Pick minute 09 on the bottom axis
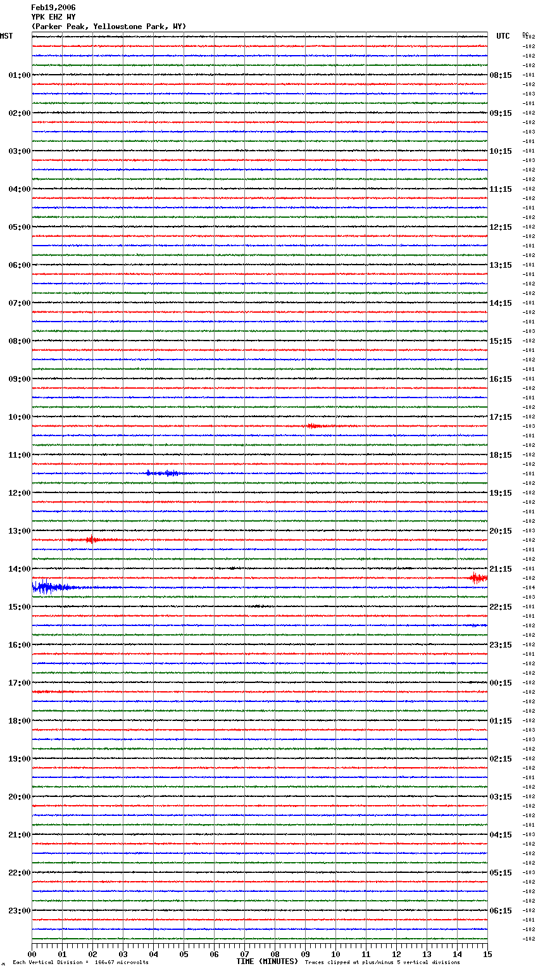Image resolution: width=538 pixels, height=971 pixels. 306,954
